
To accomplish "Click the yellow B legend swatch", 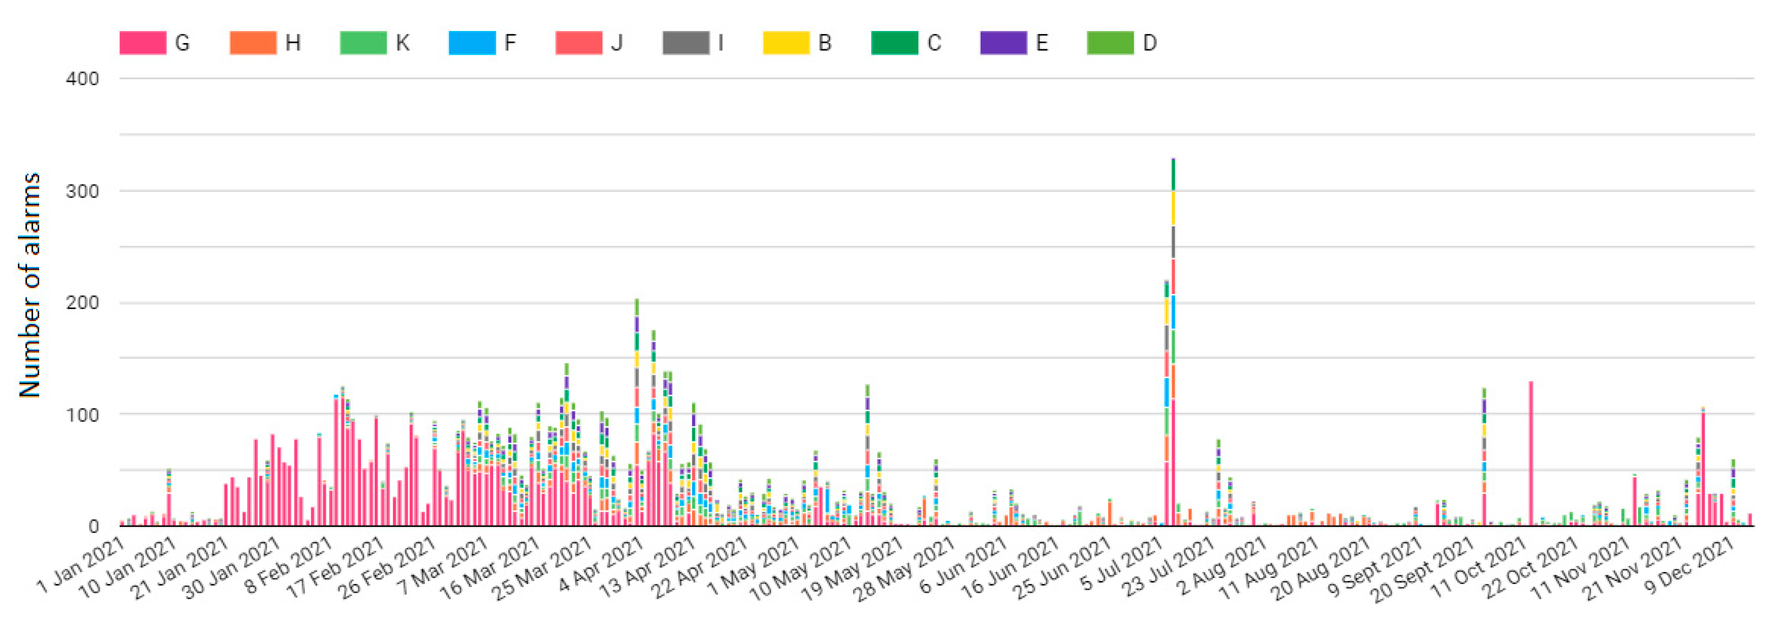I will click(x=786, y=43).
